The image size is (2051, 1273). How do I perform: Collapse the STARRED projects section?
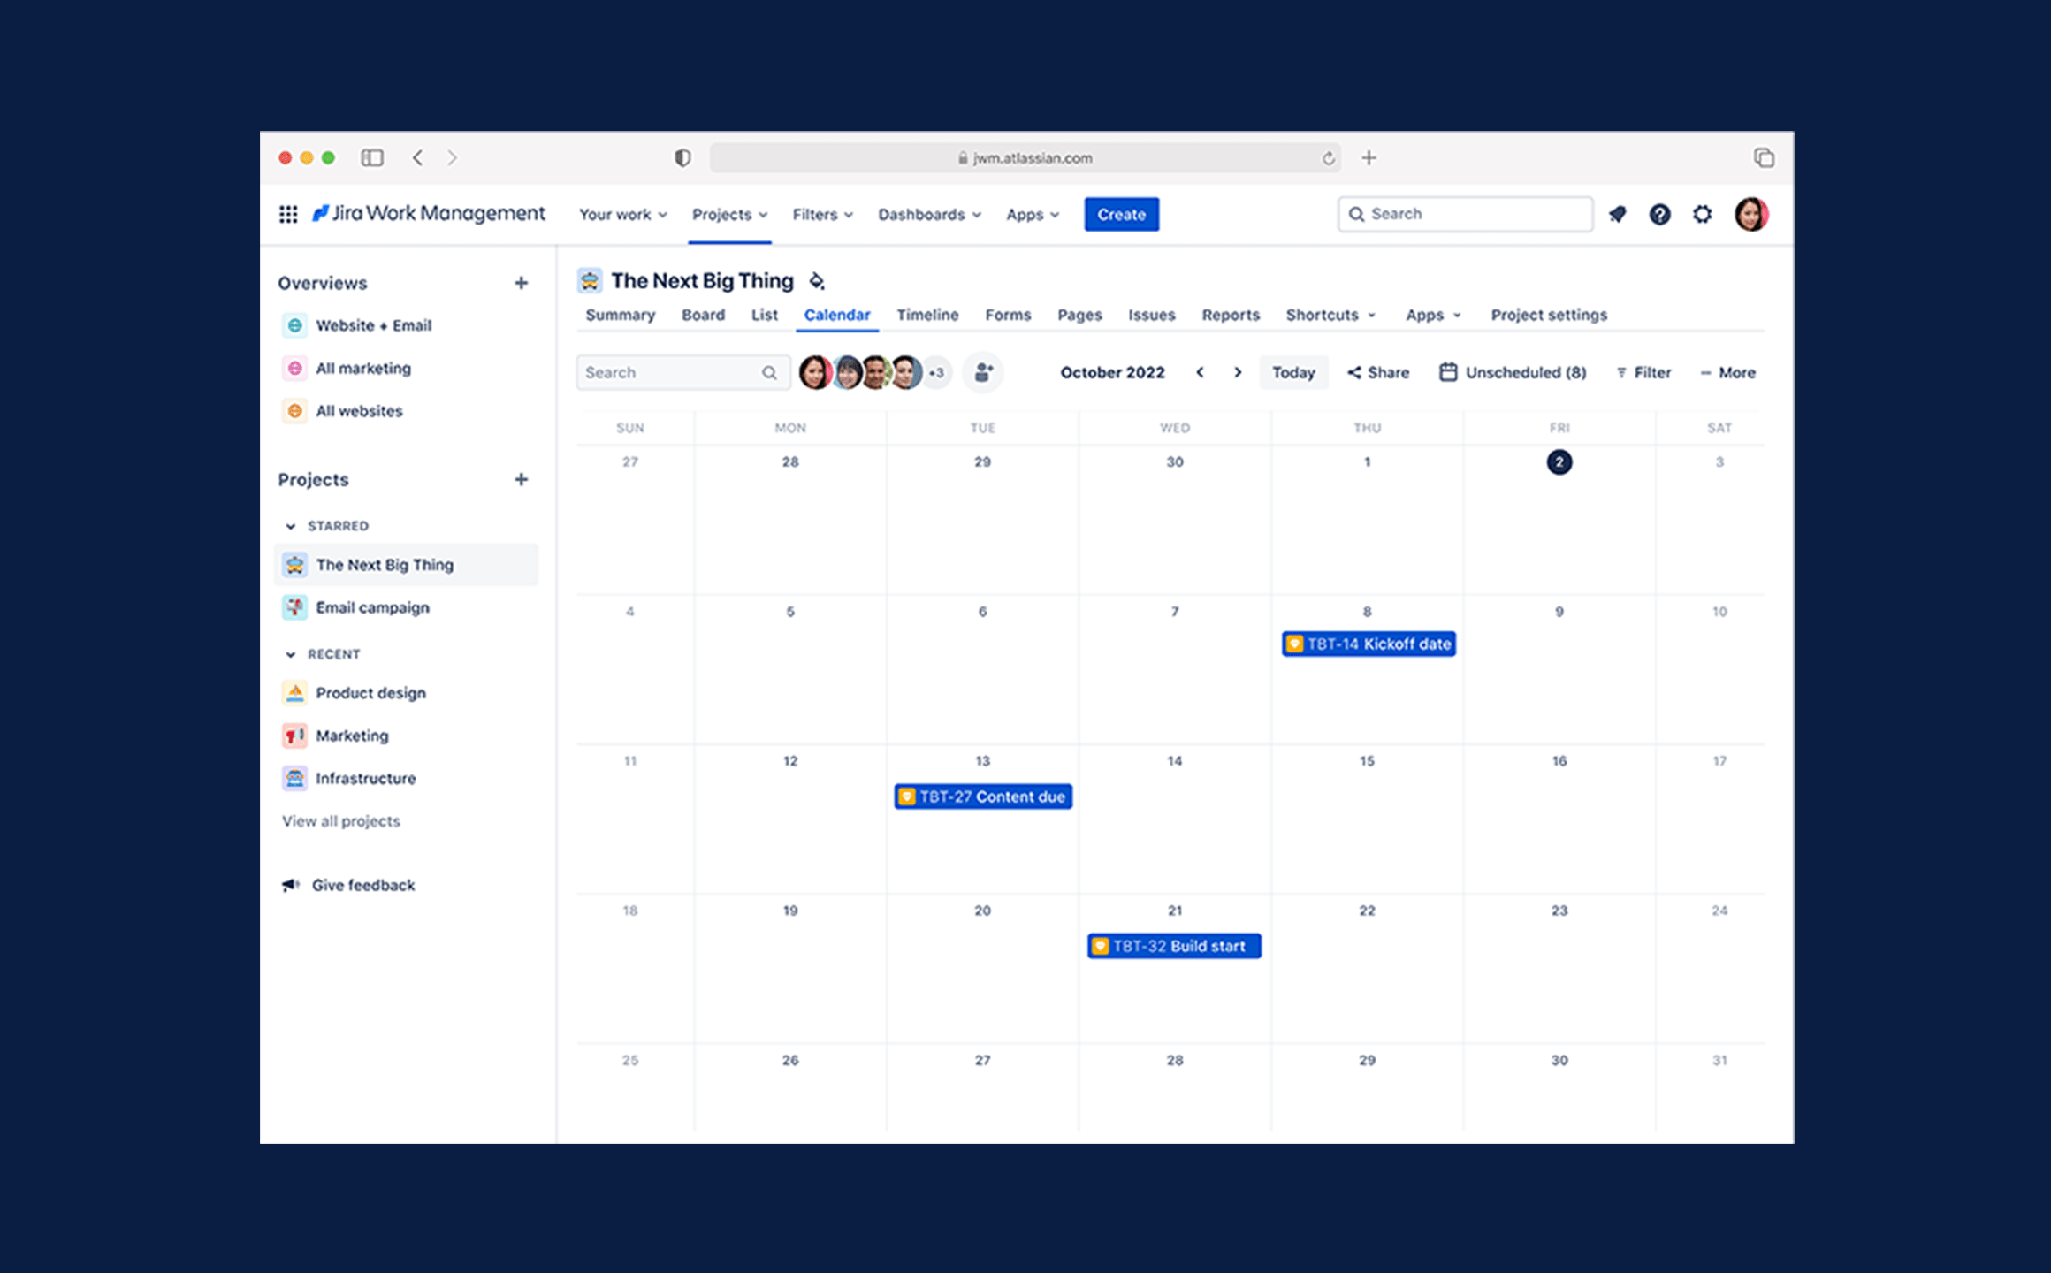290,526
